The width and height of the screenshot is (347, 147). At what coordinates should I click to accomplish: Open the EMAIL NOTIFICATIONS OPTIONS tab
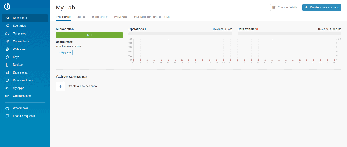pos(151,17)
